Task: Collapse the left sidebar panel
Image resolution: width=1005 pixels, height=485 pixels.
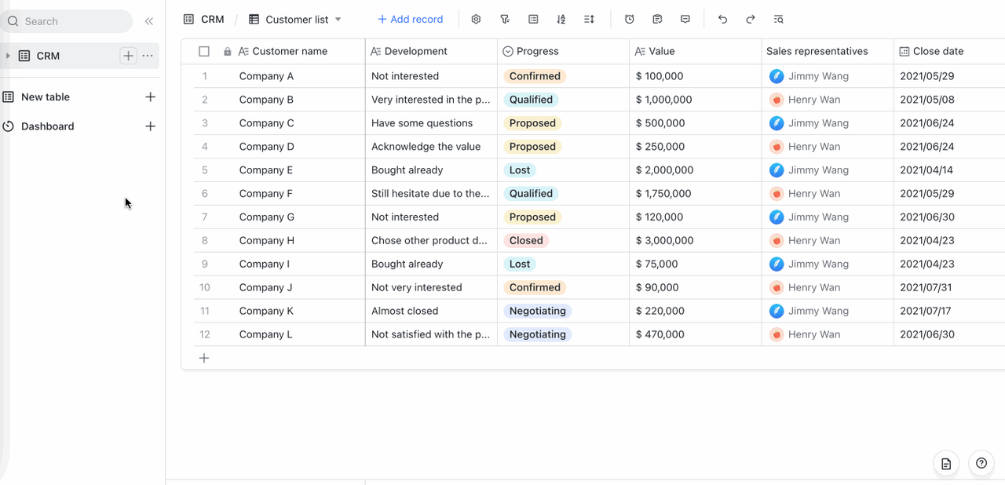Action: coord(149,21)
